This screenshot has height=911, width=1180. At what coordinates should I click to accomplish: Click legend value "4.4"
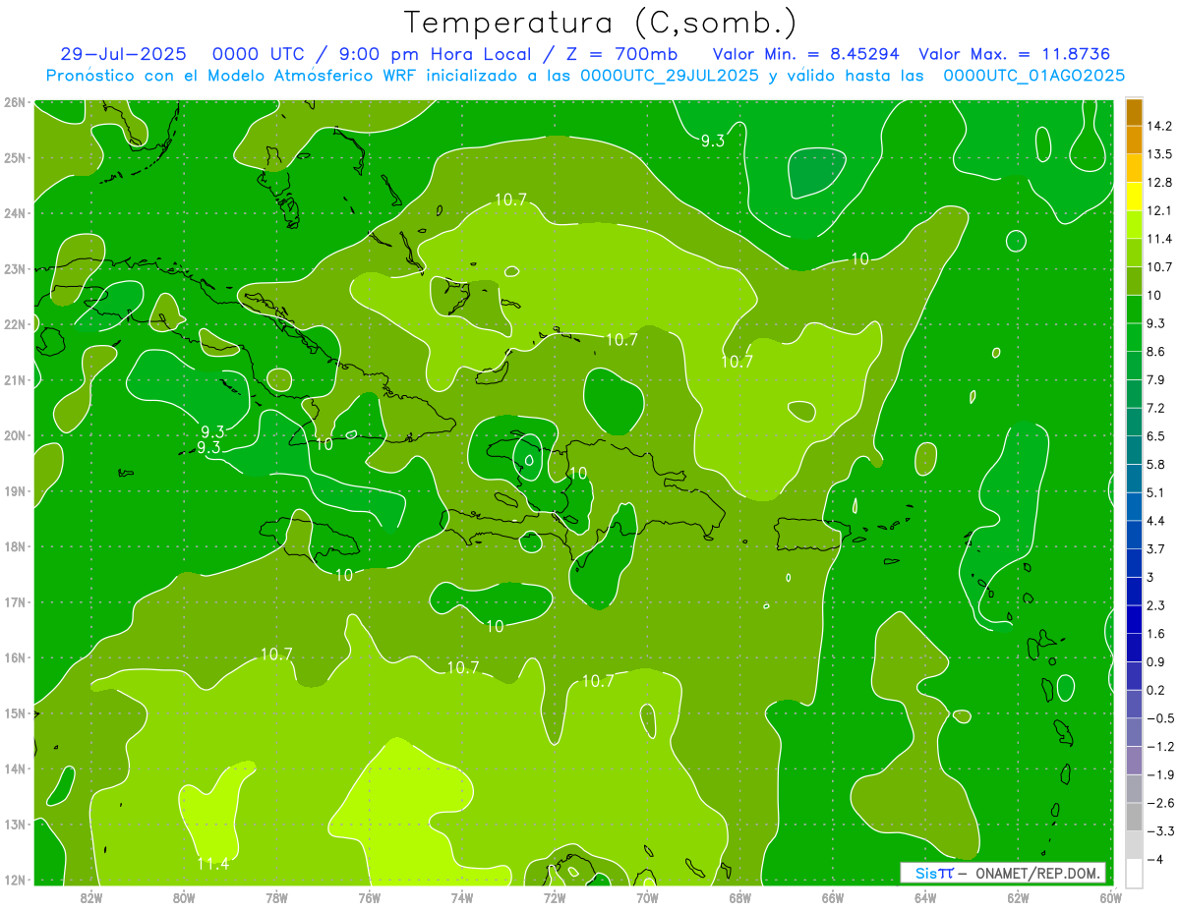pos(1155,520)
